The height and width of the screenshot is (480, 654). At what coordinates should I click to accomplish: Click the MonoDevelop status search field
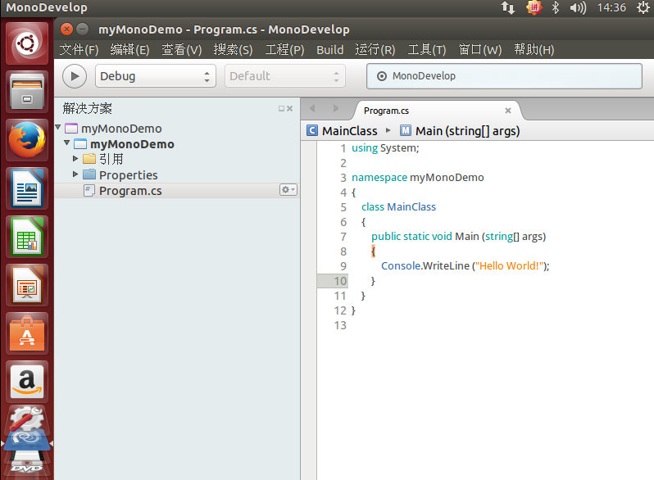coord(504,76)
